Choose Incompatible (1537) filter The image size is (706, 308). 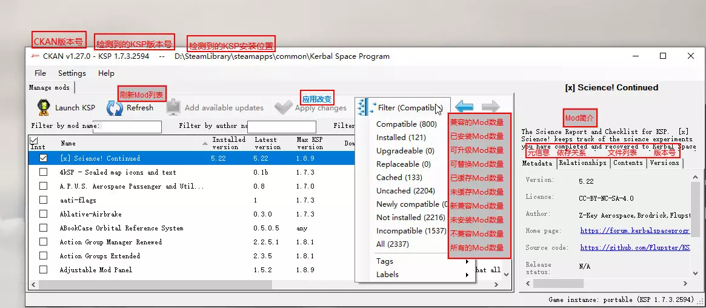pyautogui.click(x=411, y=230)
